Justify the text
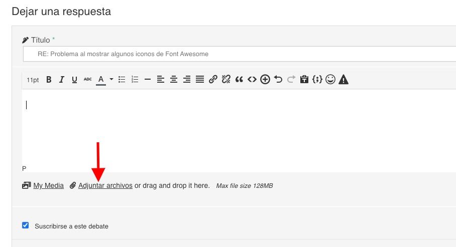 [200, 79]
